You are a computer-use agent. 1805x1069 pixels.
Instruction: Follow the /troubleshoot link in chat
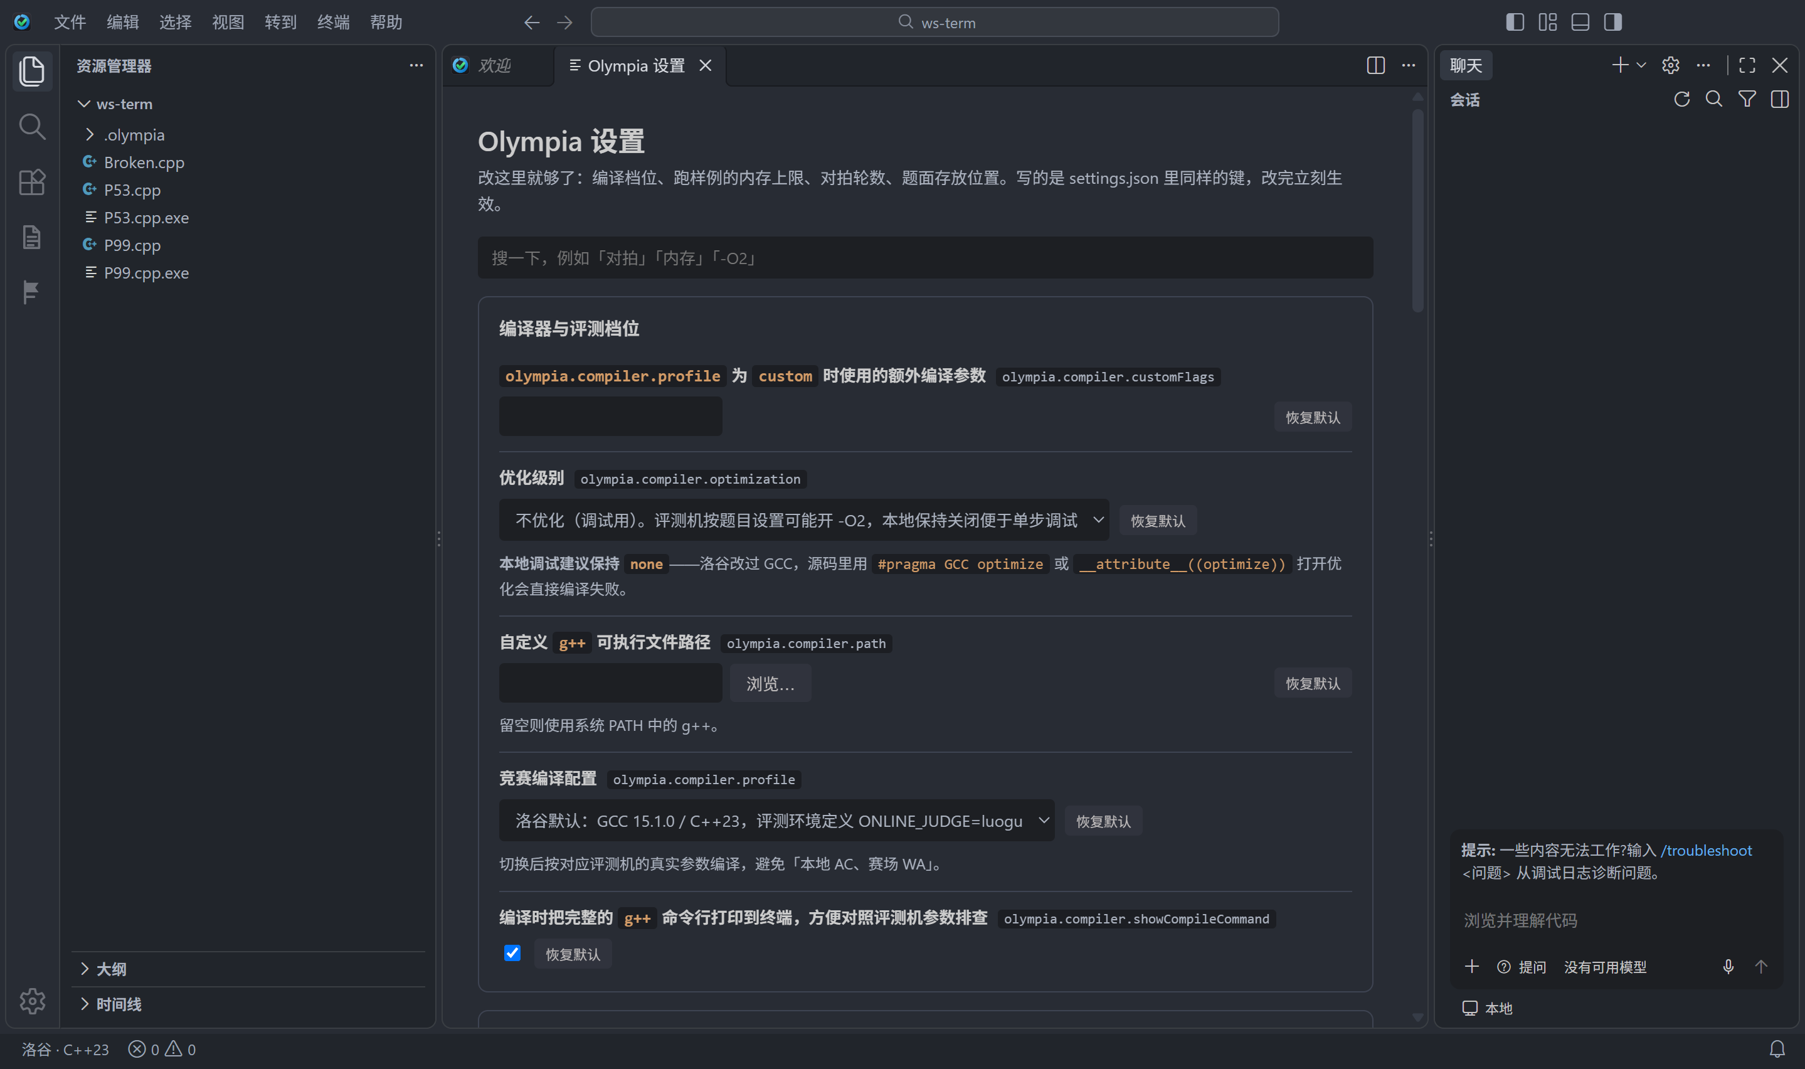point(1706,850)
